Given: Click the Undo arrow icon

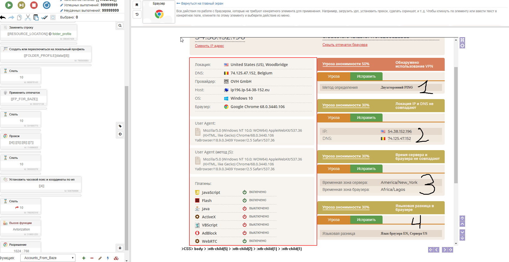Looking at the screenshot, I should pos(3,17).
